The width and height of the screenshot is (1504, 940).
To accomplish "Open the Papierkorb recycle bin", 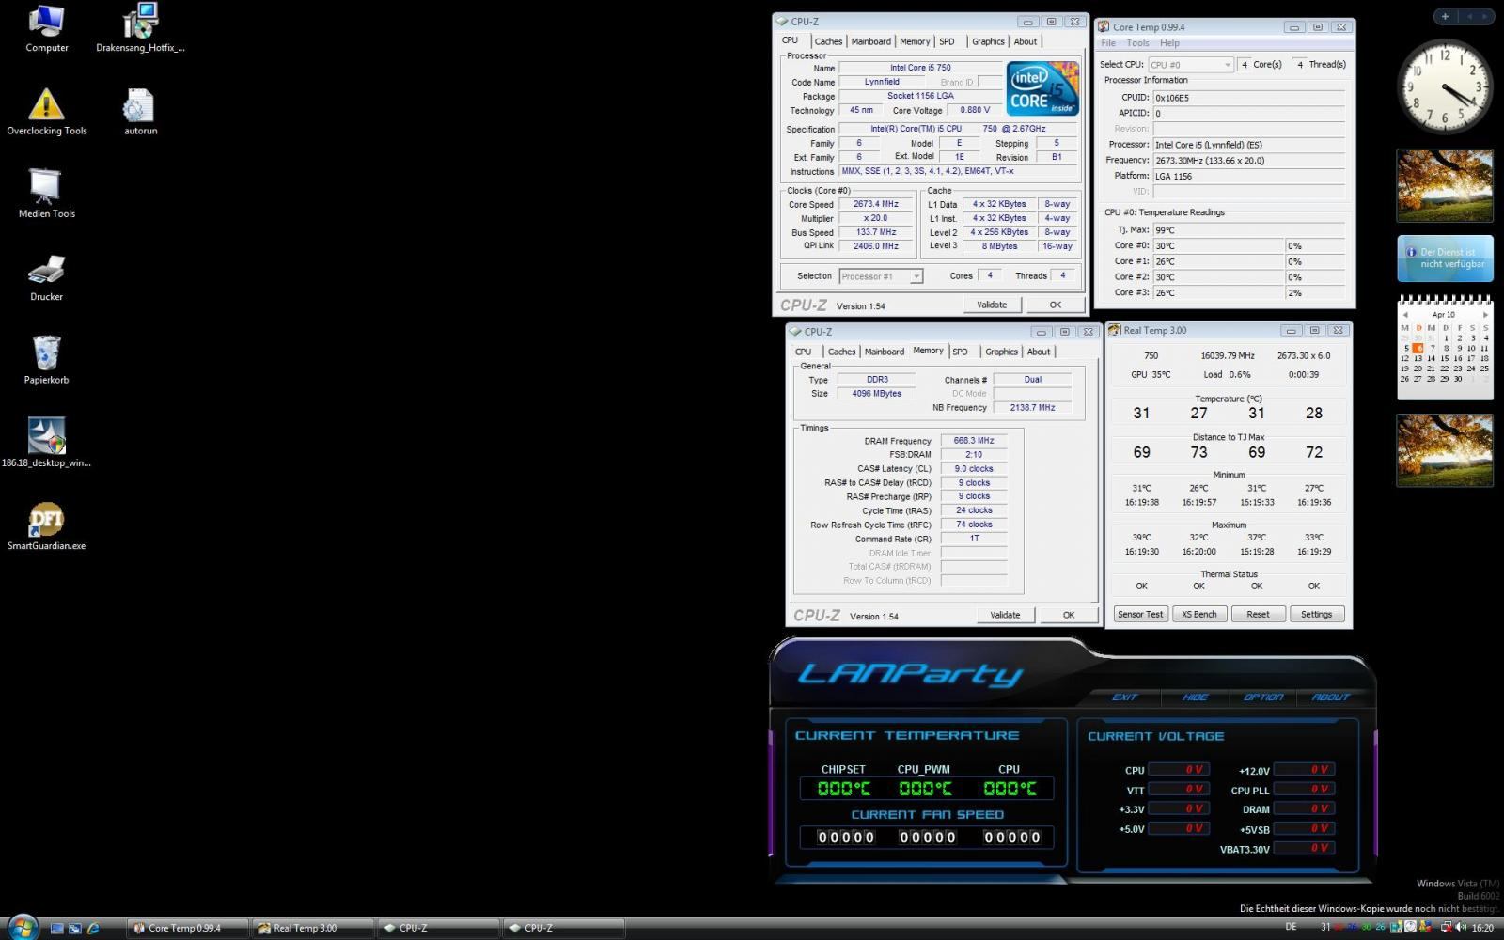I will pyautogui.click(x=46, y=360).
